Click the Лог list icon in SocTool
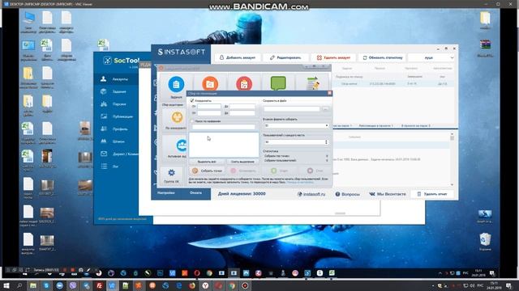Image resolution: width=519 pixels, height=291 pixels. (104, 167)
